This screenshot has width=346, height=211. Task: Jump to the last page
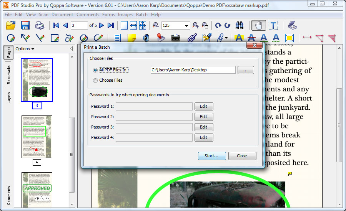pos(111,25)
